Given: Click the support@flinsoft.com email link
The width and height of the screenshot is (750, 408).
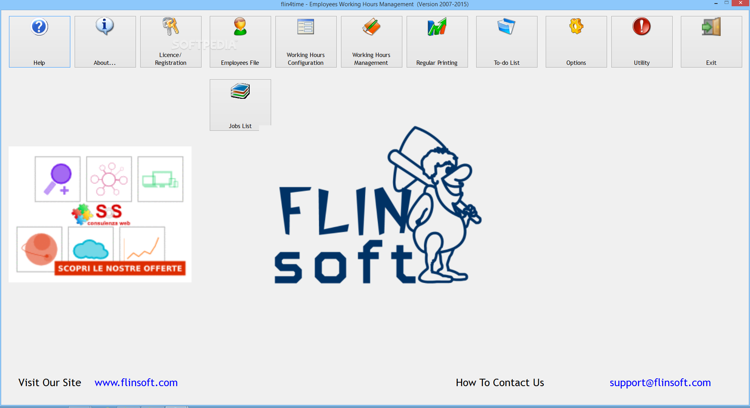Looking at the screenshot, I should tap(660, 383).
